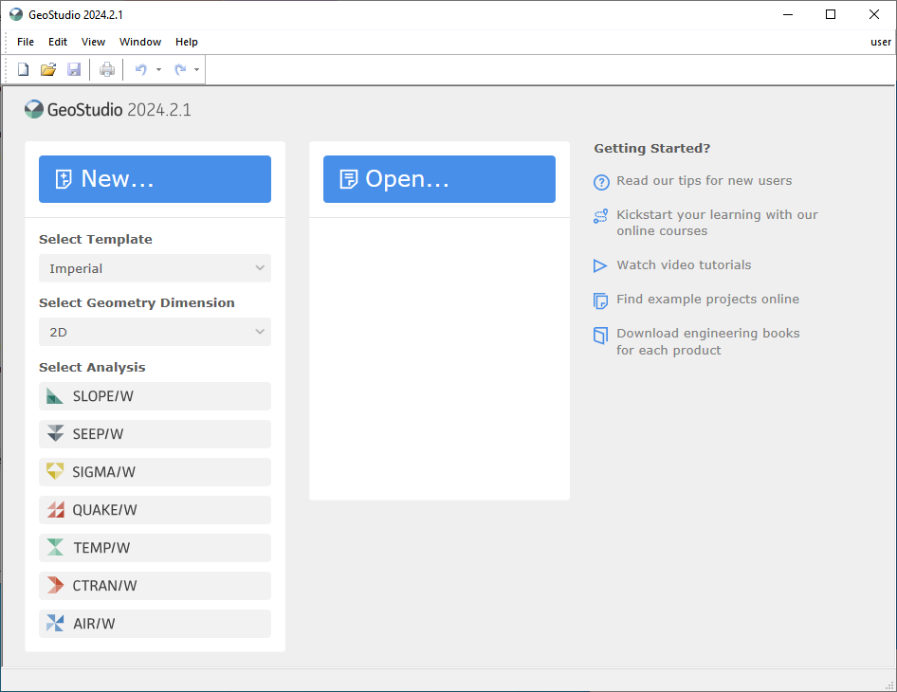Open Download engineering books link

(708, 341)
